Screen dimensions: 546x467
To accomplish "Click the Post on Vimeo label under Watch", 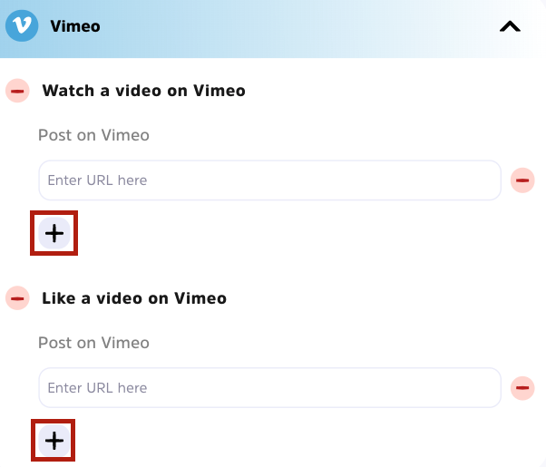I will point(93,135).
